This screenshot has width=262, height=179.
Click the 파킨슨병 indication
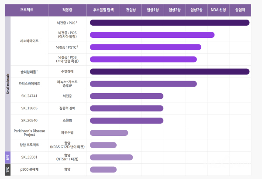67,133
